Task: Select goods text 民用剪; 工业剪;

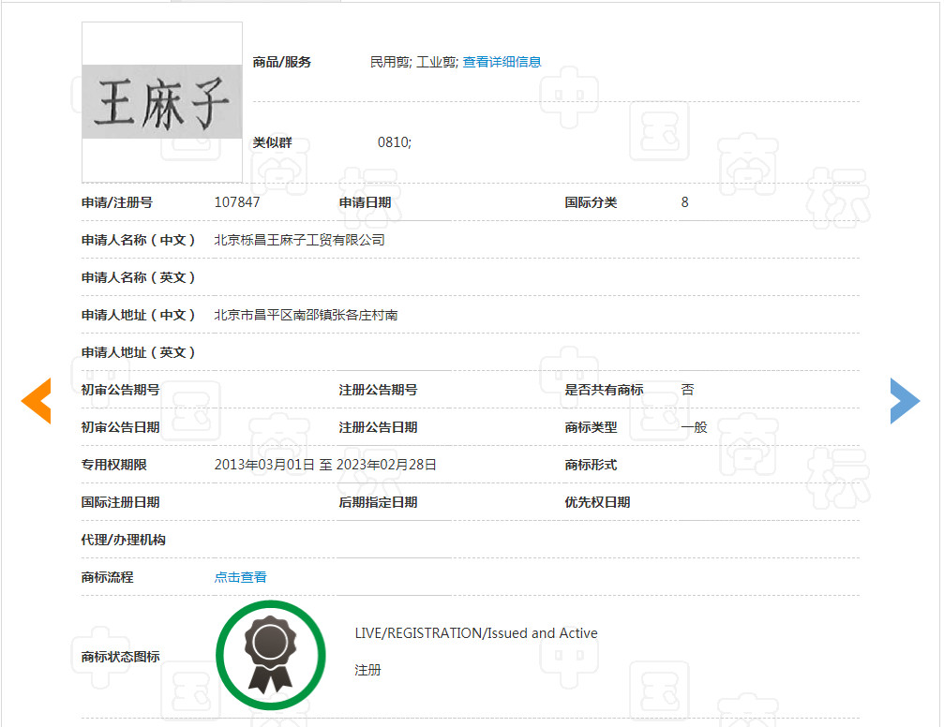Action: click(414, 62)
